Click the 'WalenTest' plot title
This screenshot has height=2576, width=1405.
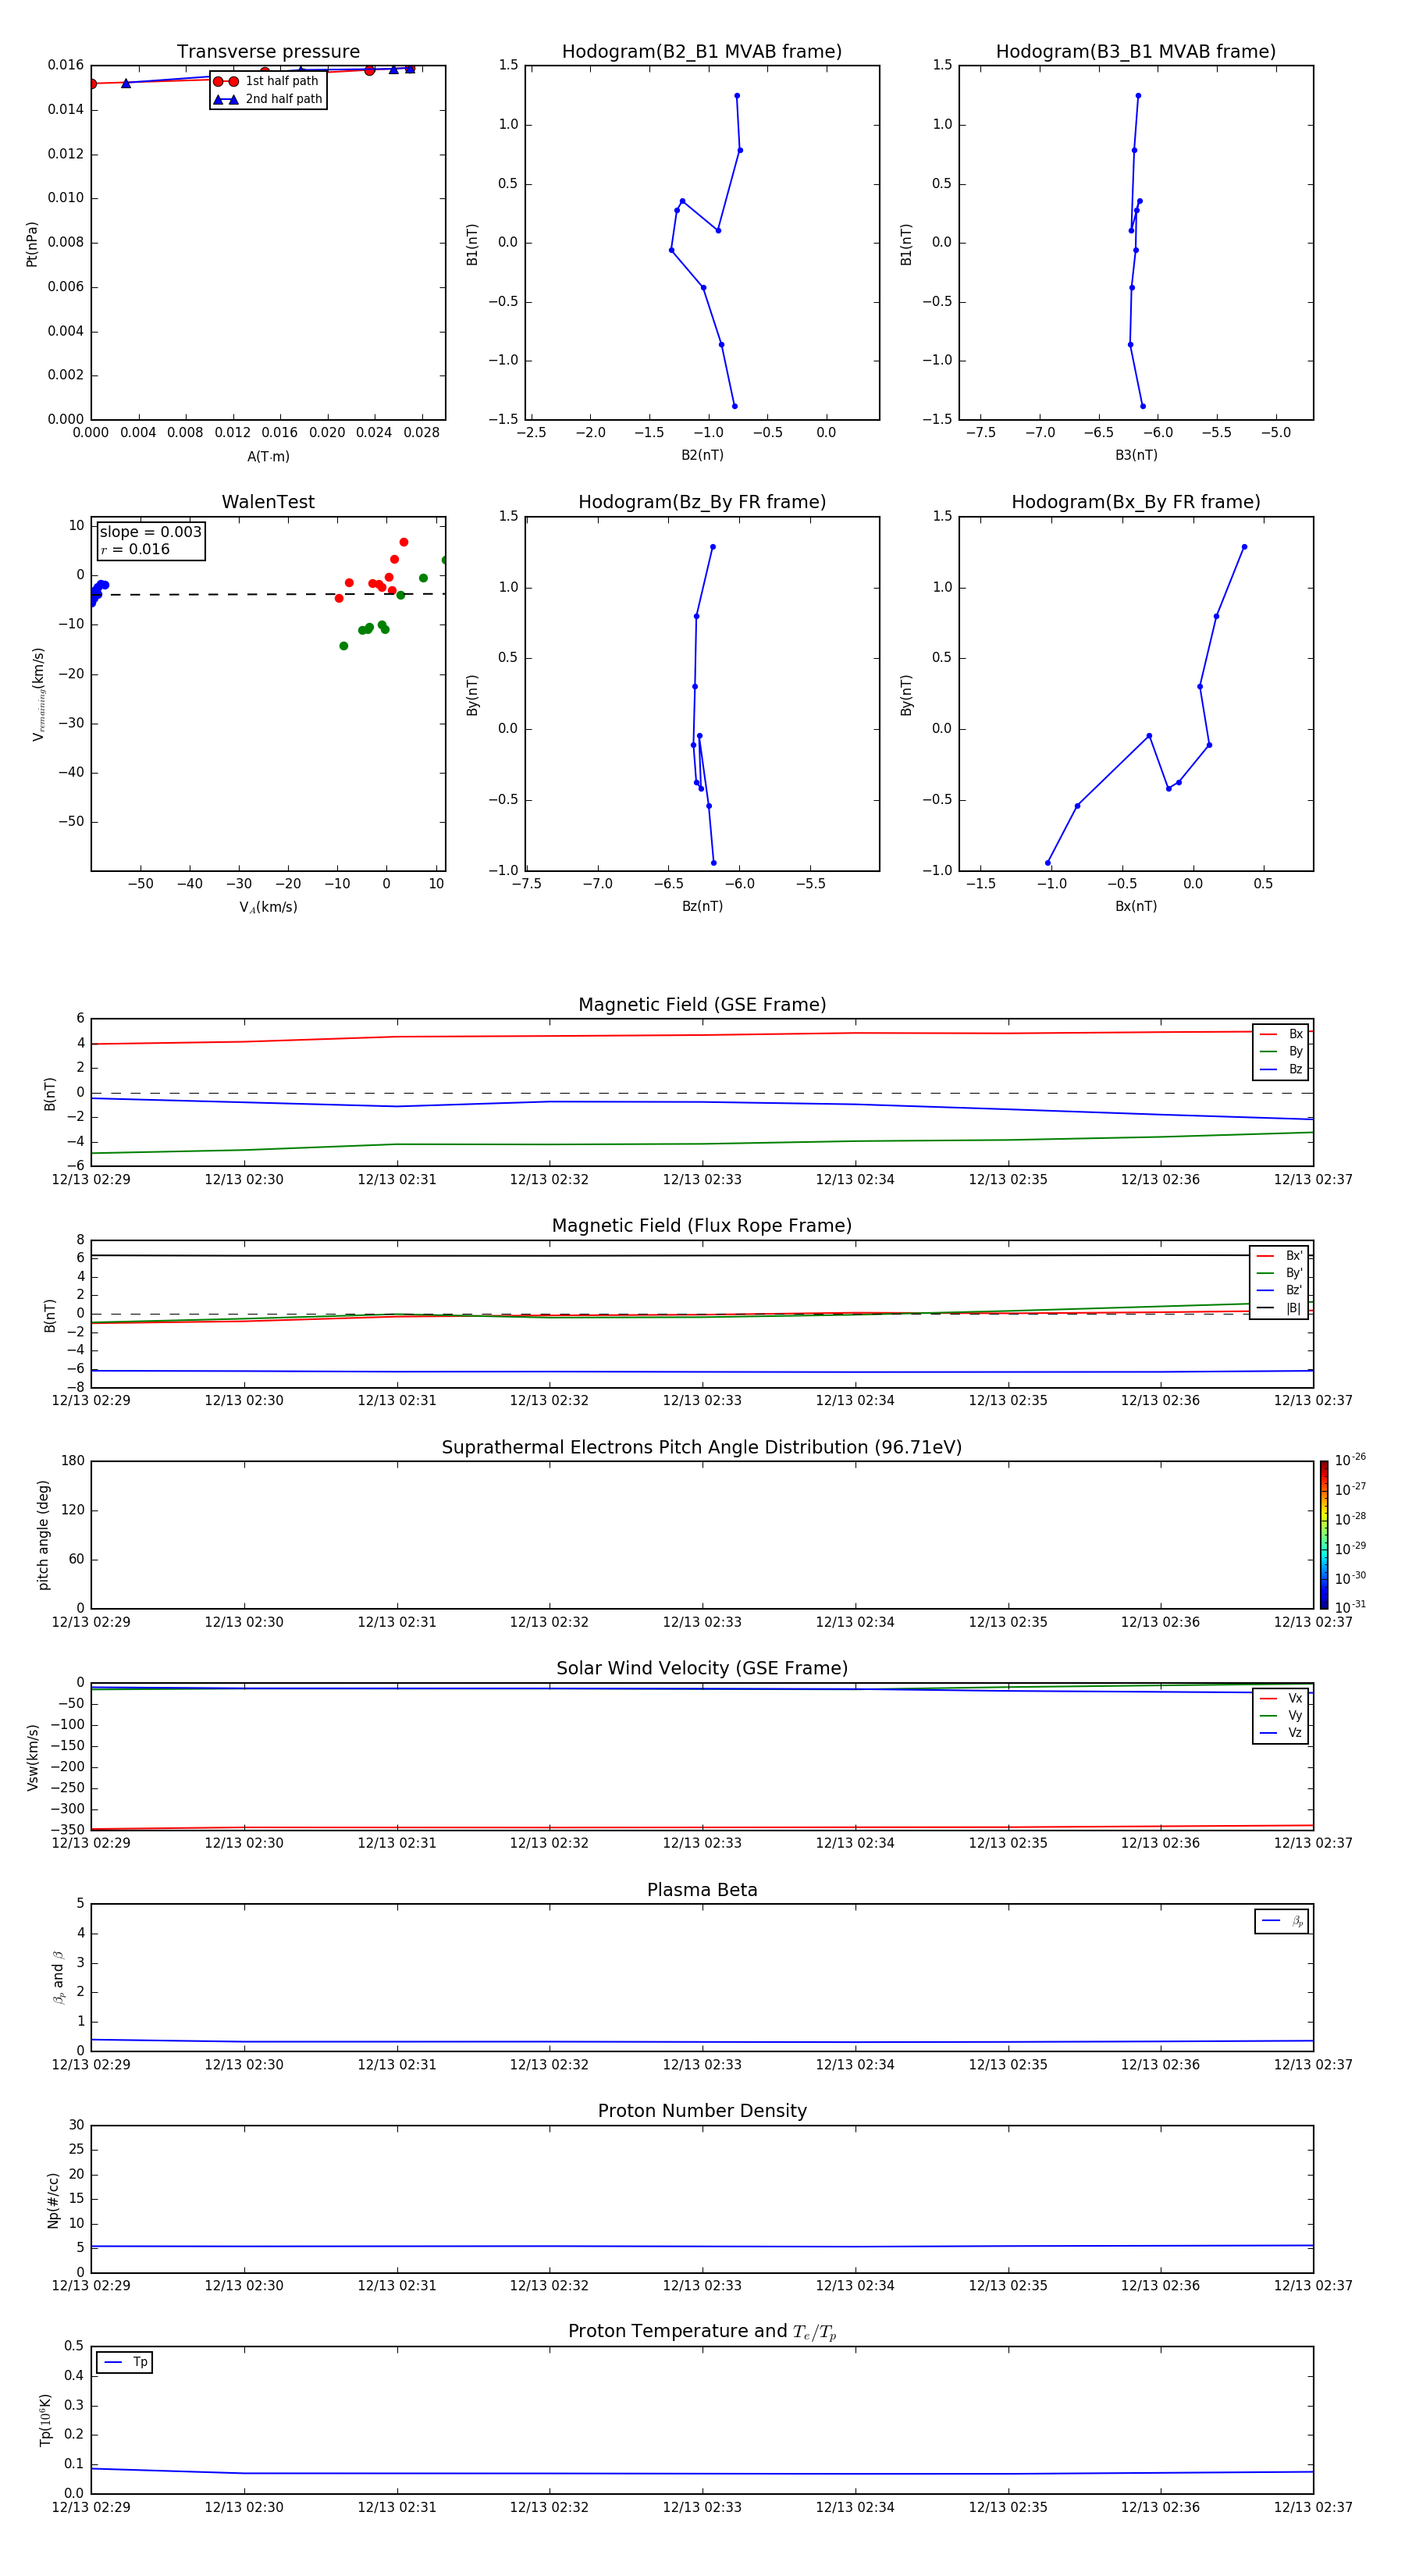[x=268, y=502]
